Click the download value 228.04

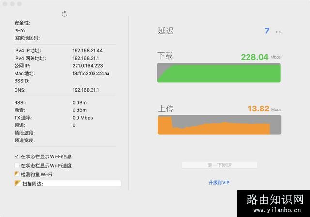click(x=254, y=57)
